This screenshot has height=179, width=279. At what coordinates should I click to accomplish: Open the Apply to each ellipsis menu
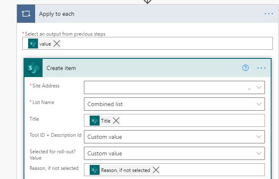[x=269, y=14]
